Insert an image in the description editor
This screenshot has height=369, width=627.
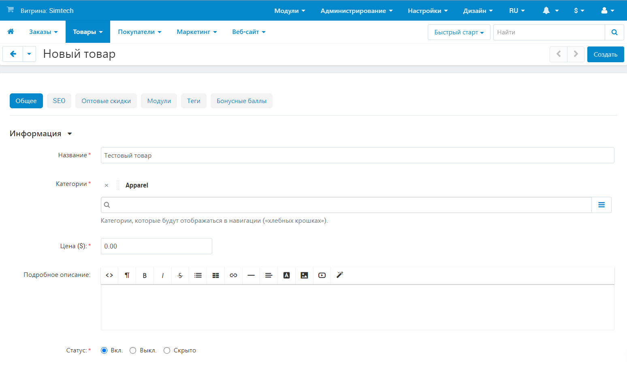(x=304, y=275)
